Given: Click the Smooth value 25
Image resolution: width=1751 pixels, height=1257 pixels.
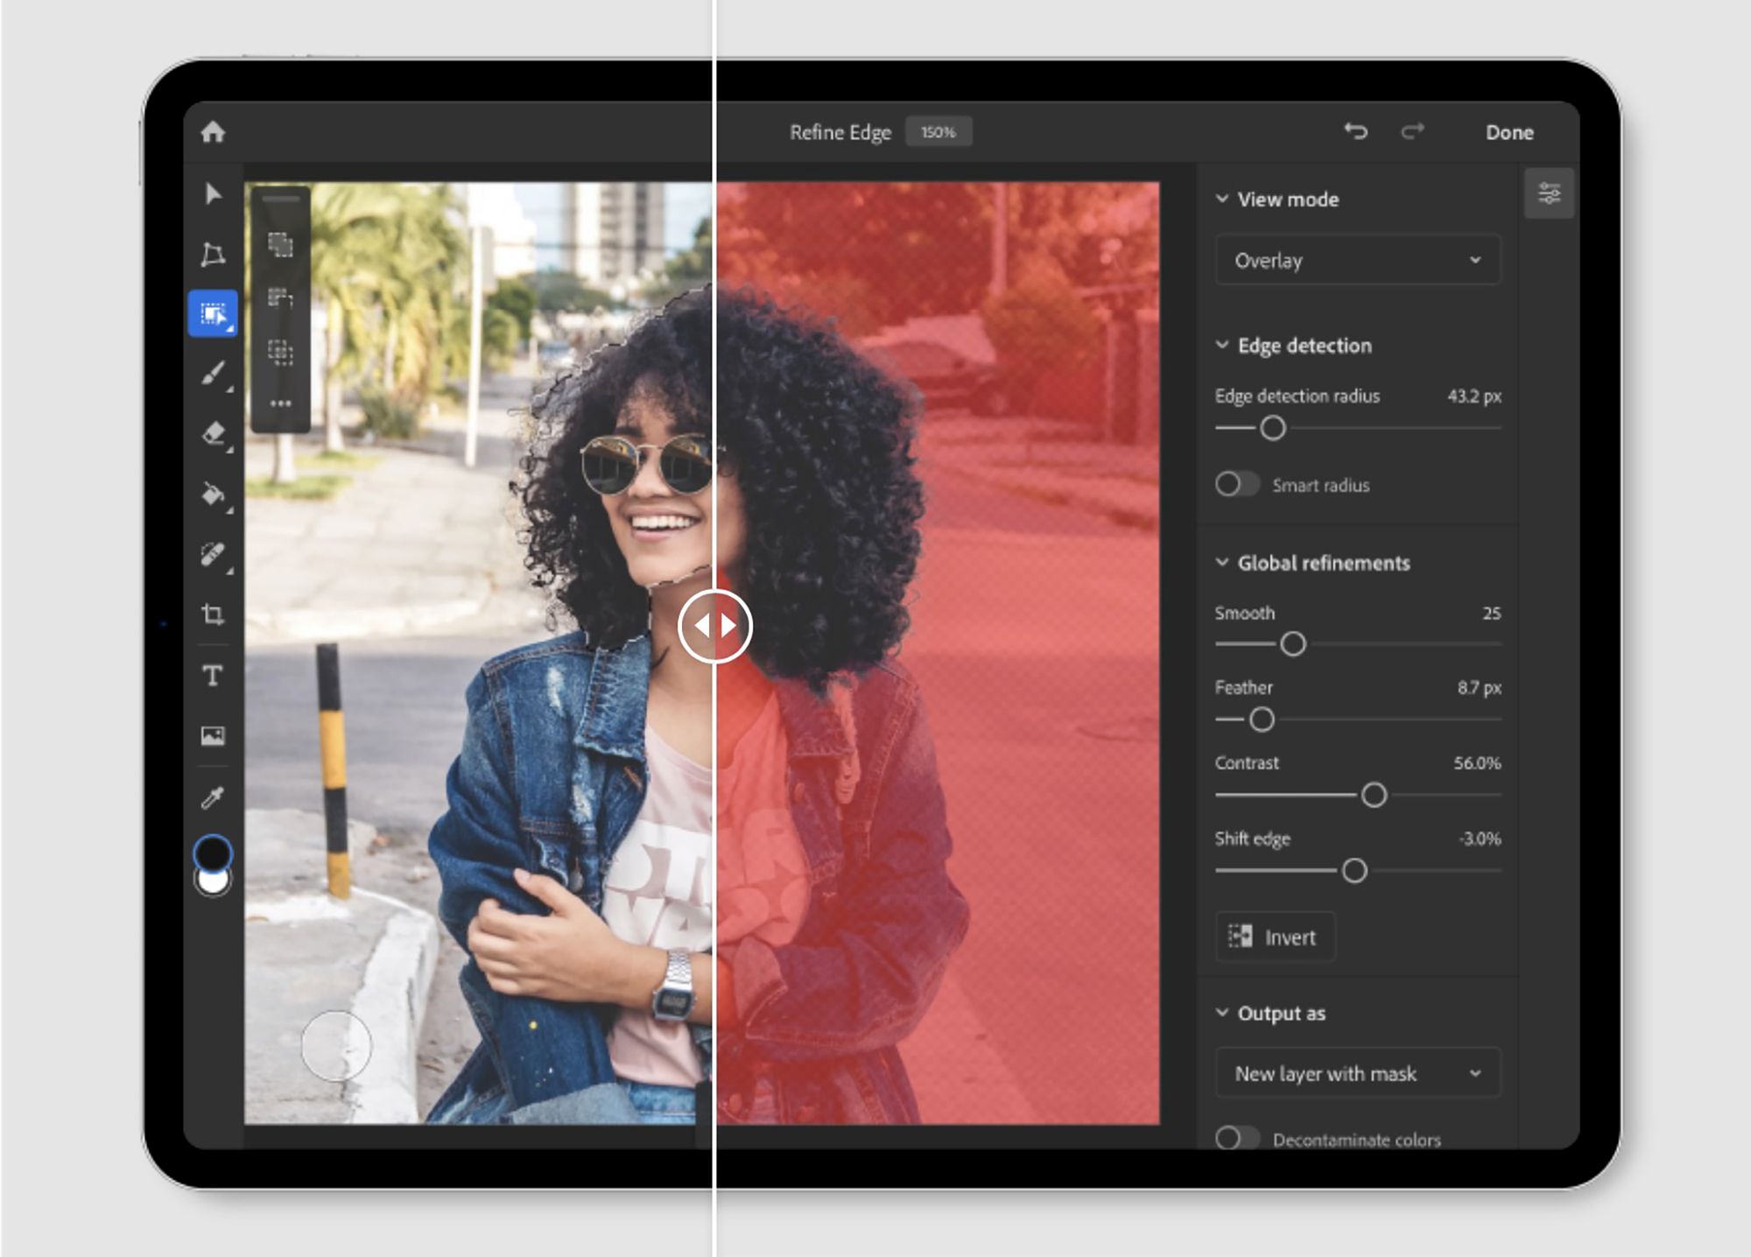Looking at the screenshot, I should point(1492,613).
